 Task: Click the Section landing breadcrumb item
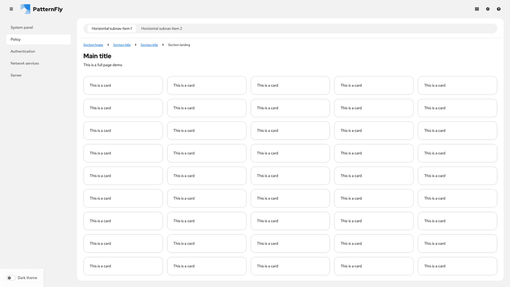(179, 45)
